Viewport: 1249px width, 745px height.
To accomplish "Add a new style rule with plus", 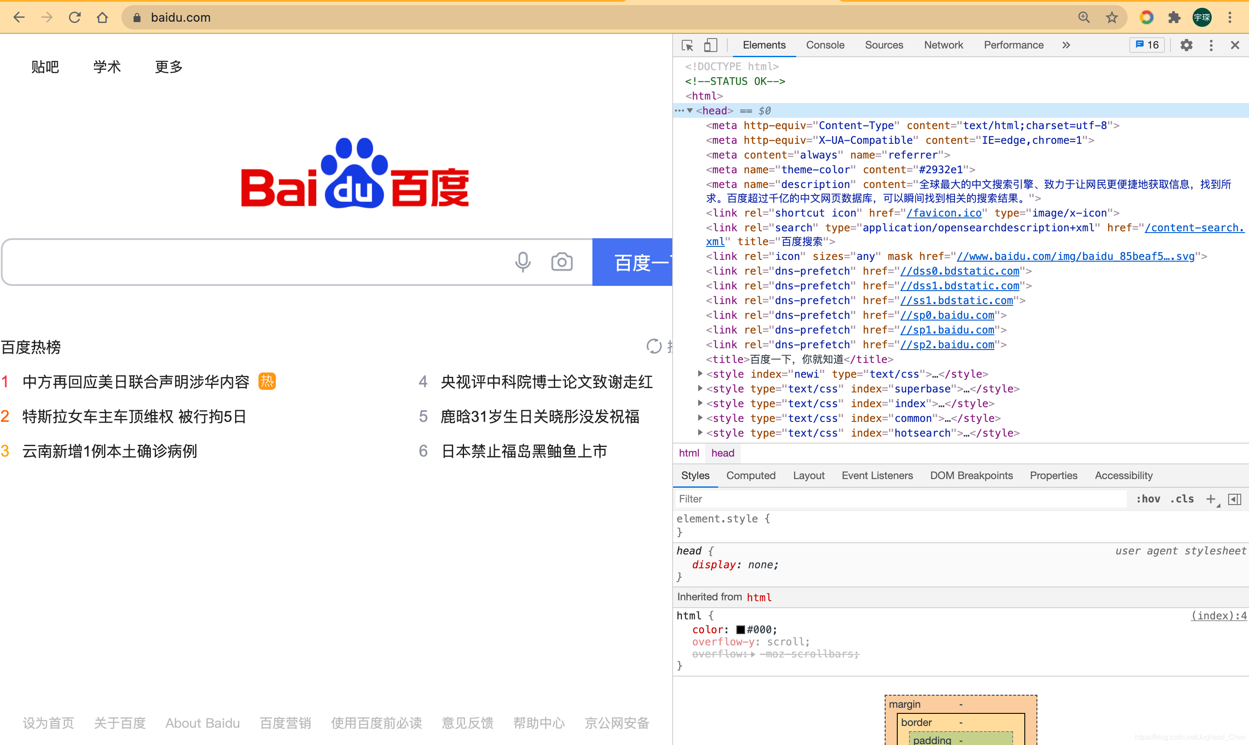I will 1211,499.
